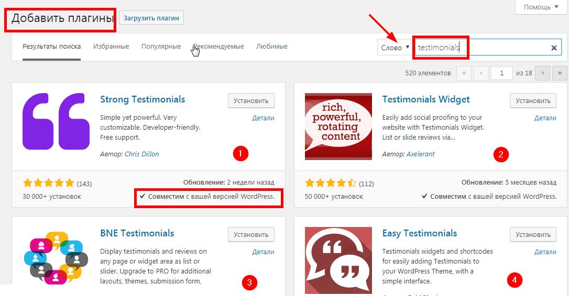Image resolution: width=569 pixels, height=296 pixels.
Task: Click the current page number field
Action: pyautogui.click(x=501, y=73)
